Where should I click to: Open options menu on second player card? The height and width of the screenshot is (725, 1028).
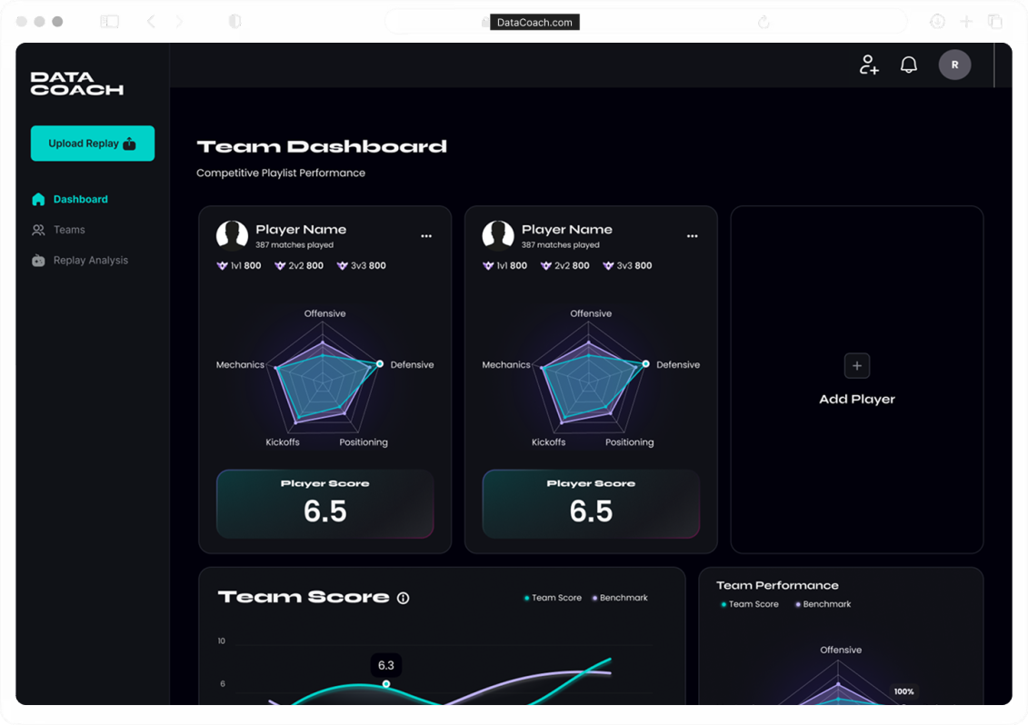[693, 236]
